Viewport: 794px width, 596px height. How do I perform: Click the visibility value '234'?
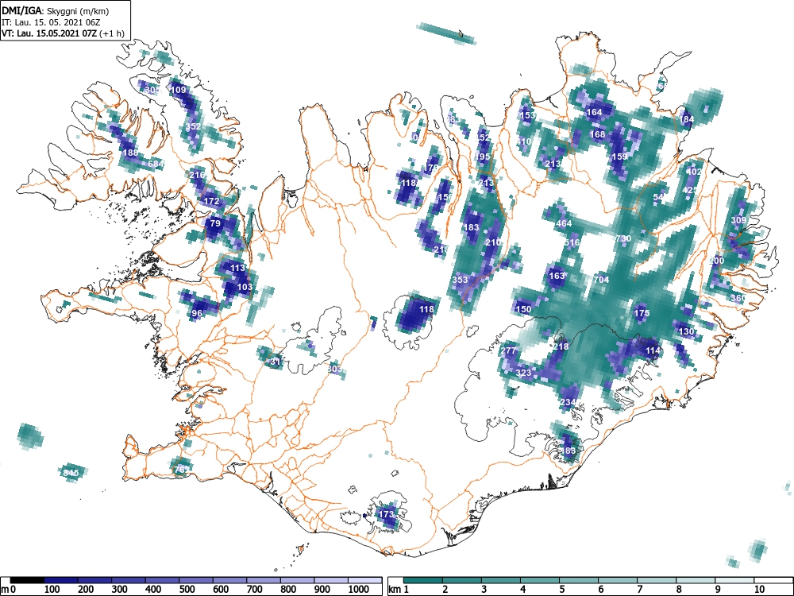click(569, 402)
